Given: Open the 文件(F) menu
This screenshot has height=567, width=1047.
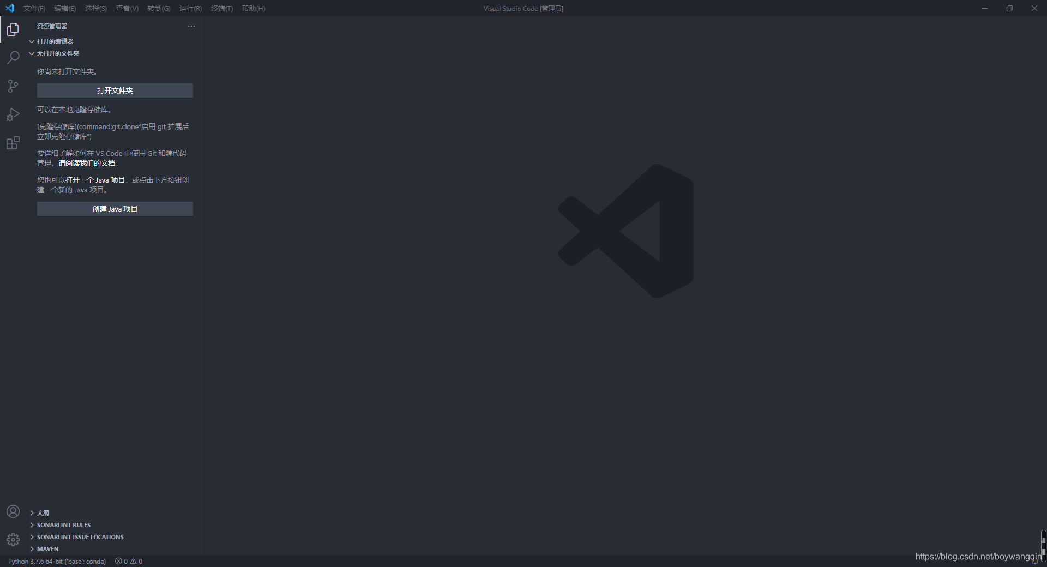Looking at the screenshot, I should click(x=34, y=8).
